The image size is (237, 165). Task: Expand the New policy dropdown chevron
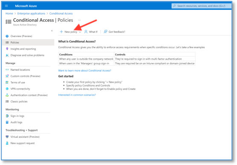(80, 32)
